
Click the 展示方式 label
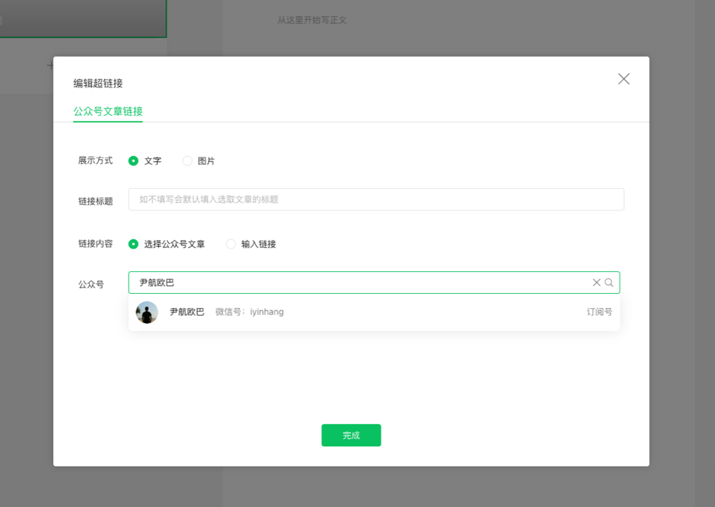point(96,161)
